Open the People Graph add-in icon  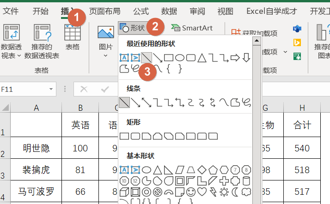(x=297, y=56)
